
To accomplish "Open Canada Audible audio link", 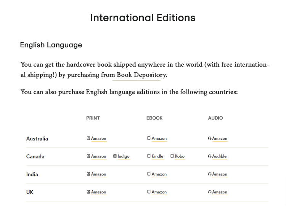I will (x=219, y=156).
